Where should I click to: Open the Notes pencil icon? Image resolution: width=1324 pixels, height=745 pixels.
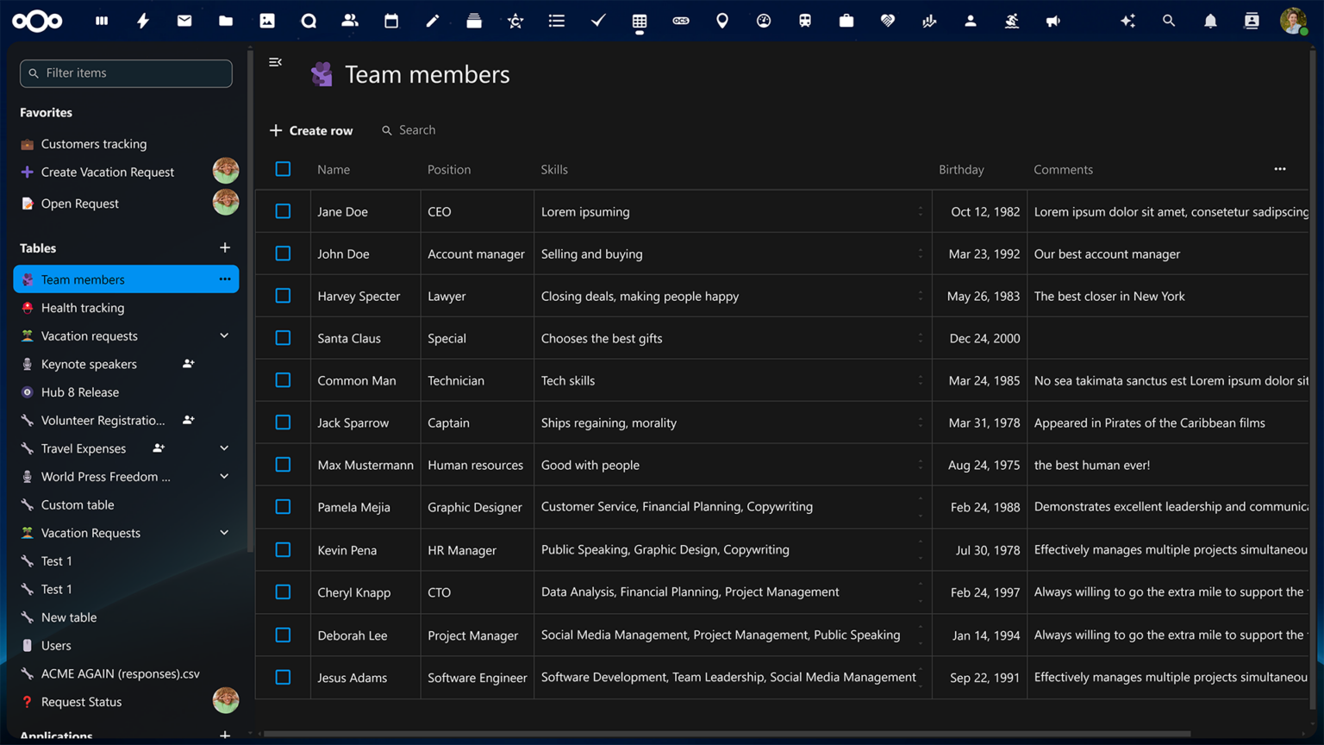[x=433, y=21]
